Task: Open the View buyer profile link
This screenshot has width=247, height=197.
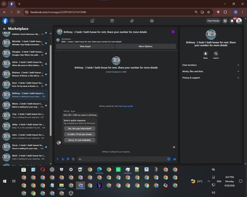Action: (x=126, y=106)
